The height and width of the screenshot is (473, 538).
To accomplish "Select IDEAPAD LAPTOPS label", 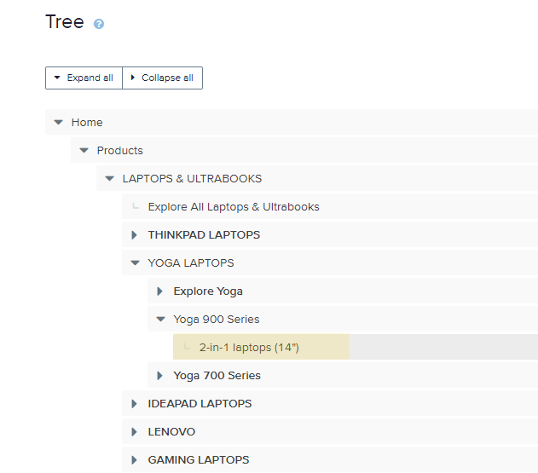I will tap(200, 404).
